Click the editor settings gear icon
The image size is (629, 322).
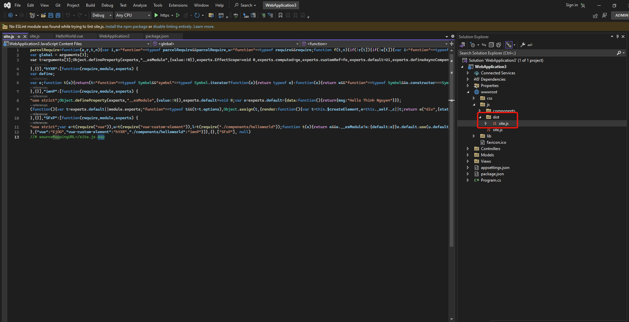pyautogui.click(x=453, y=37)
